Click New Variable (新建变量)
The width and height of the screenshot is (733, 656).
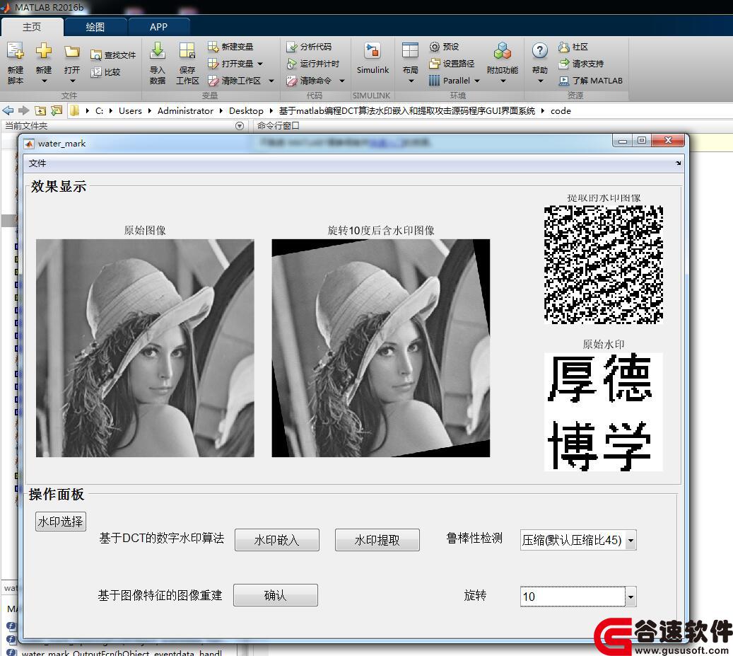tap(230, 47)
